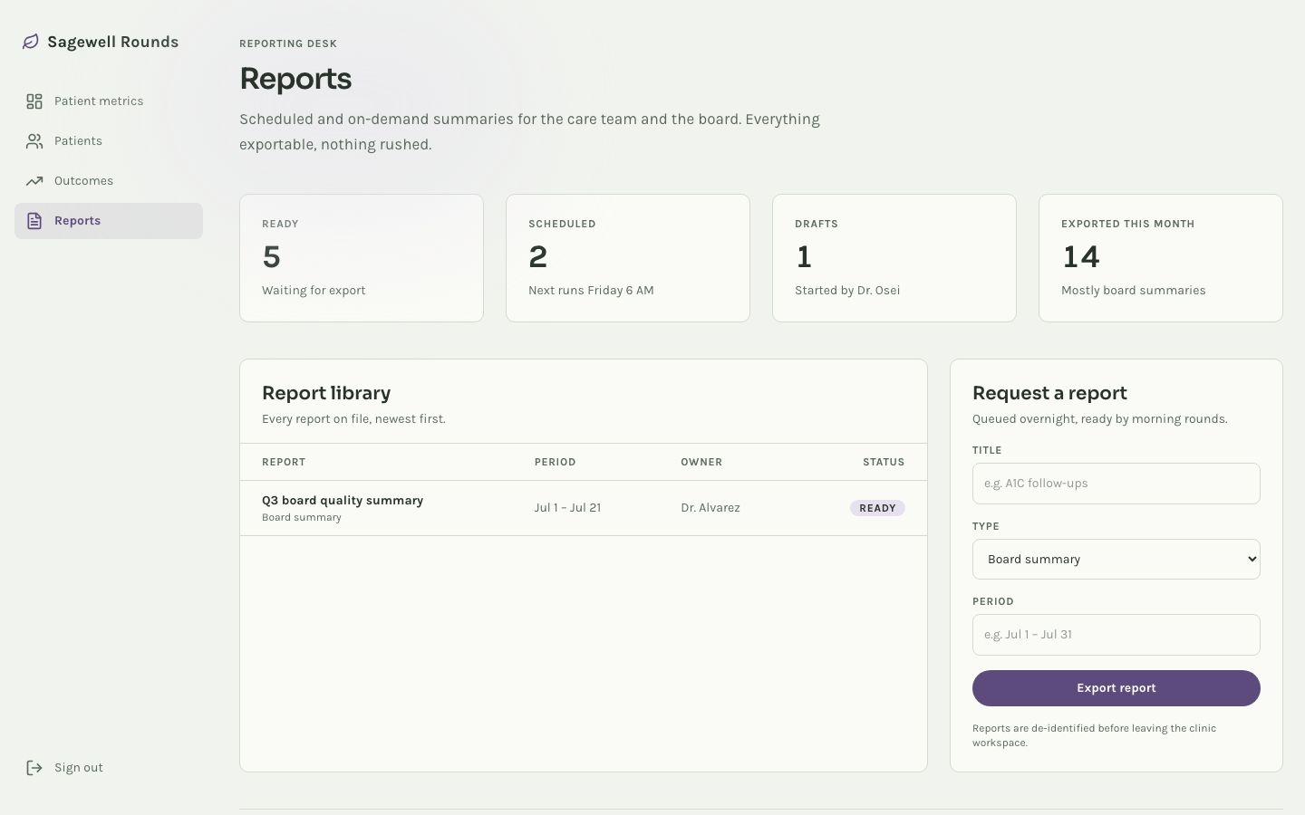The image size is (1305, 815).
Task: Click the de-identified reports notice text
Action: point(1094,735)
